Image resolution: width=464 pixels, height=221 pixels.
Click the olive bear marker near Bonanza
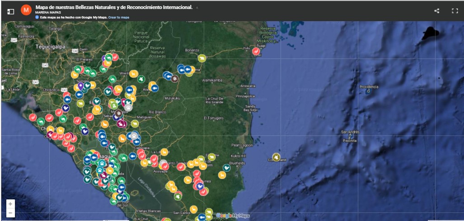coord(202,58)
